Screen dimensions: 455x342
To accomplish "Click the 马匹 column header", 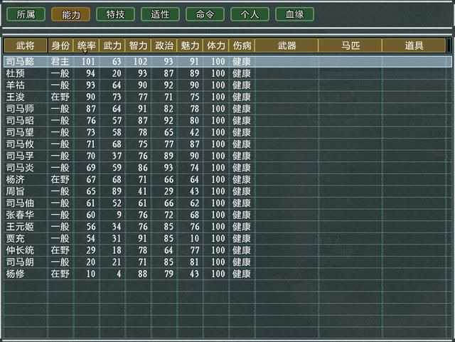I will (x=350, y=46).
